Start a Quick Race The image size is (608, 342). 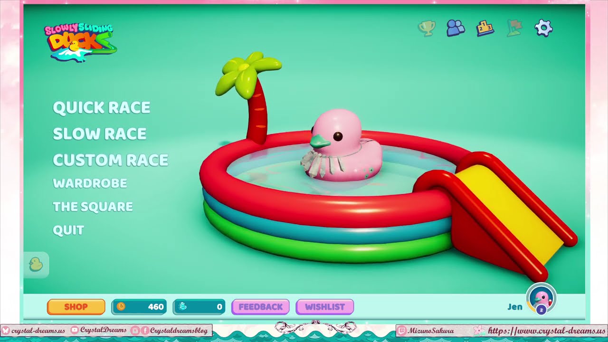pos(102,107)
